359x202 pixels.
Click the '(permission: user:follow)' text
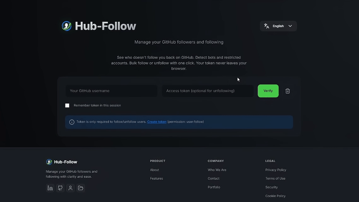click(x=186, y=122)
